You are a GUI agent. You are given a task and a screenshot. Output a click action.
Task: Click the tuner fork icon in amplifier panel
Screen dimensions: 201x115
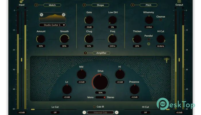[x=166, y=60]
